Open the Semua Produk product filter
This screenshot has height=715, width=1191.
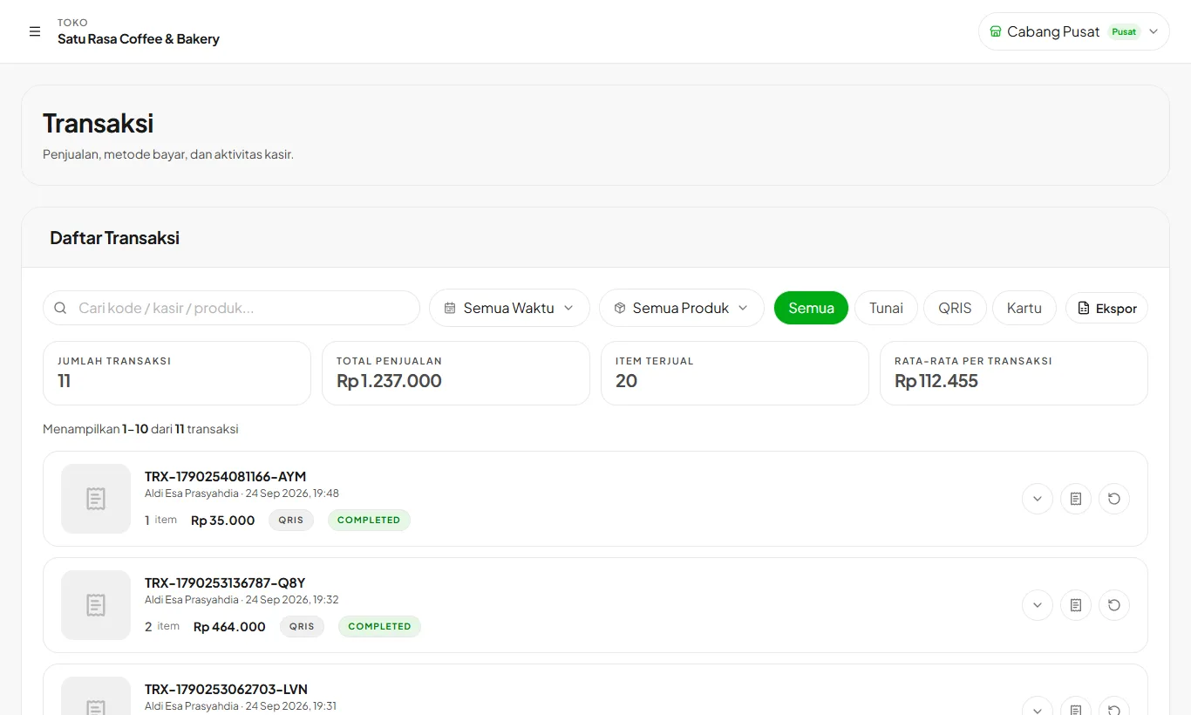pyautogui.click(x=682, y=308)
